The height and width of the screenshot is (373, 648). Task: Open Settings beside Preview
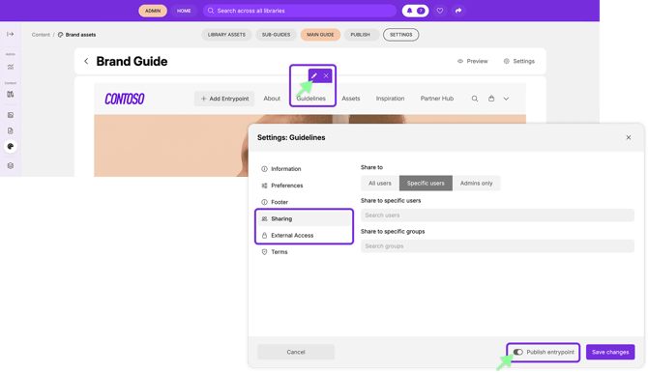pyautogui.click(x=519, y=61)
